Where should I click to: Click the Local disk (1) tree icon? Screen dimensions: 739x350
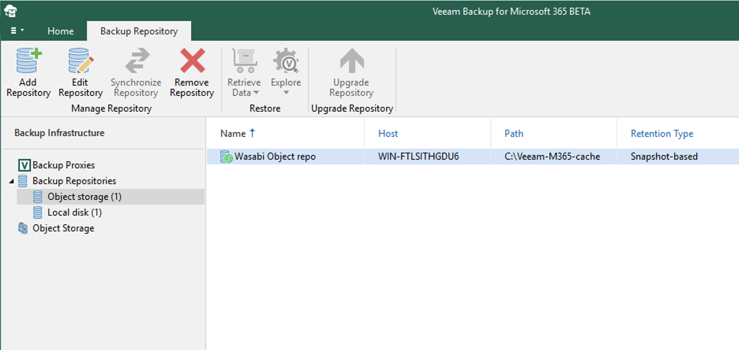pos(38,212)
